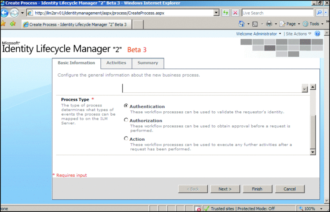Click the status bar blocked content icon
This screenshot has width=330, height=212.
(x=198, y=208)
